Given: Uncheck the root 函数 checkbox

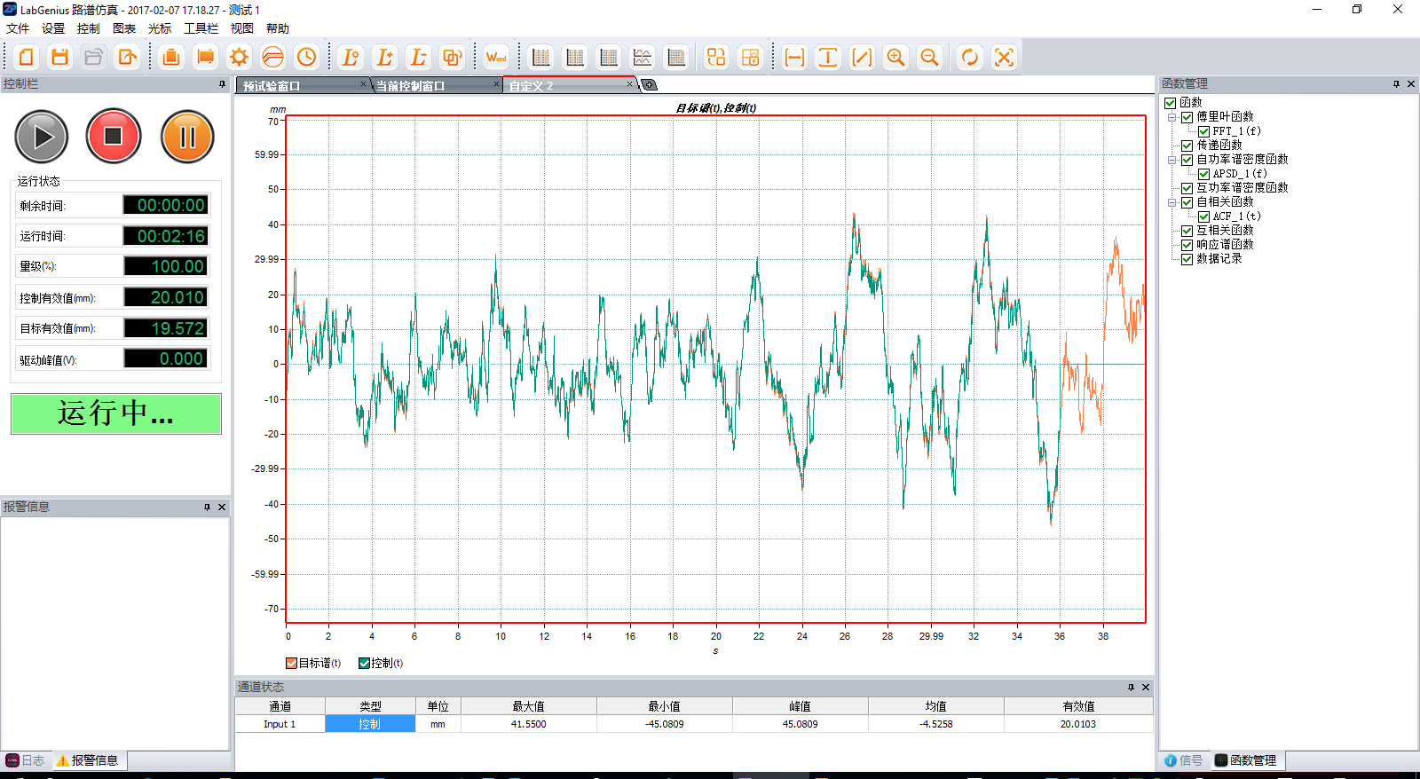Looking at the screenshot, I should click(1170, 103).
